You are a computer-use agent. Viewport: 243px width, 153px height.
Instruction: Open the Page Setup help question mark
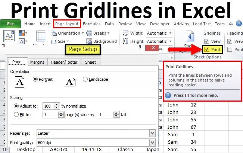pyautogui.click(x=140, y=48)
